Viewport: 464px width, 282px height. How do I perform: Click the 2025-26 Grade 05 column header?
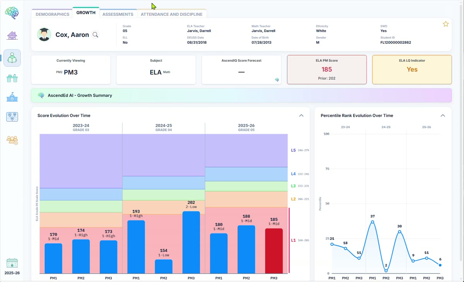[246, 127]
